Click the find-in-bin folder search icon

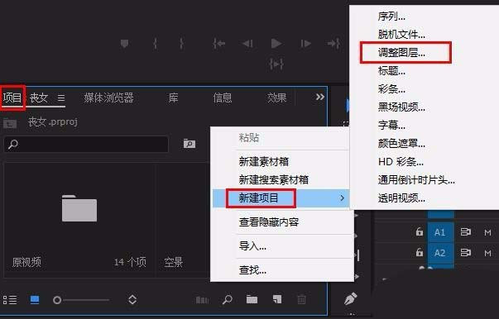click(x=190, y=144)
